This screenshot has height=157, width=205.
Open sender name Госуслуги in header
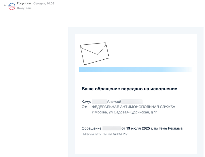pyautogui.click(x=24, y=3)
